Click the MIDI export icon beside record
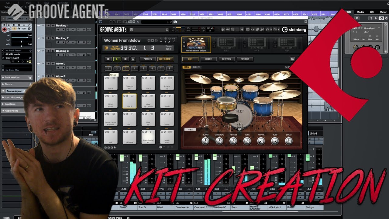 (x=133, y=59)
